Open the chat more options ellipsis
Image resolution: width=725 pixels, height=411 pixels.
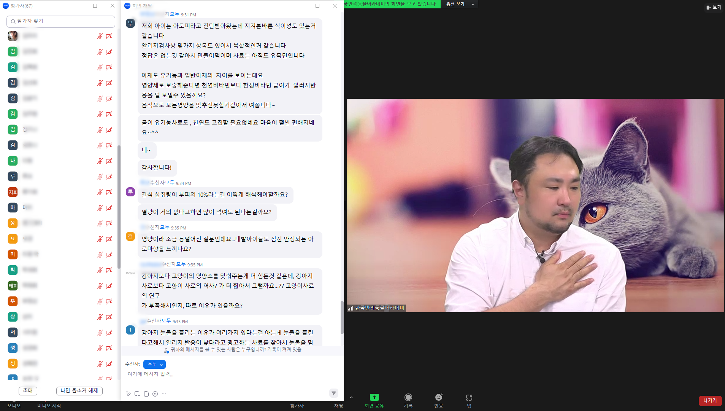coord(164,394)
